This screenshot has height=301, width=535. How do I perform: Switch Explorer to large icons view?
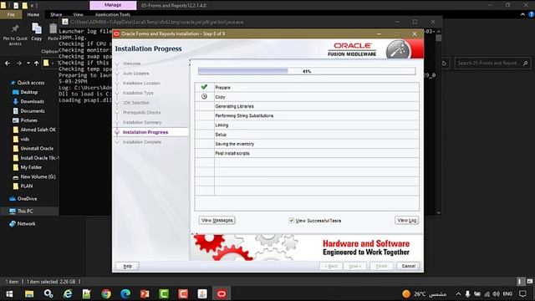tap(529, 282)
